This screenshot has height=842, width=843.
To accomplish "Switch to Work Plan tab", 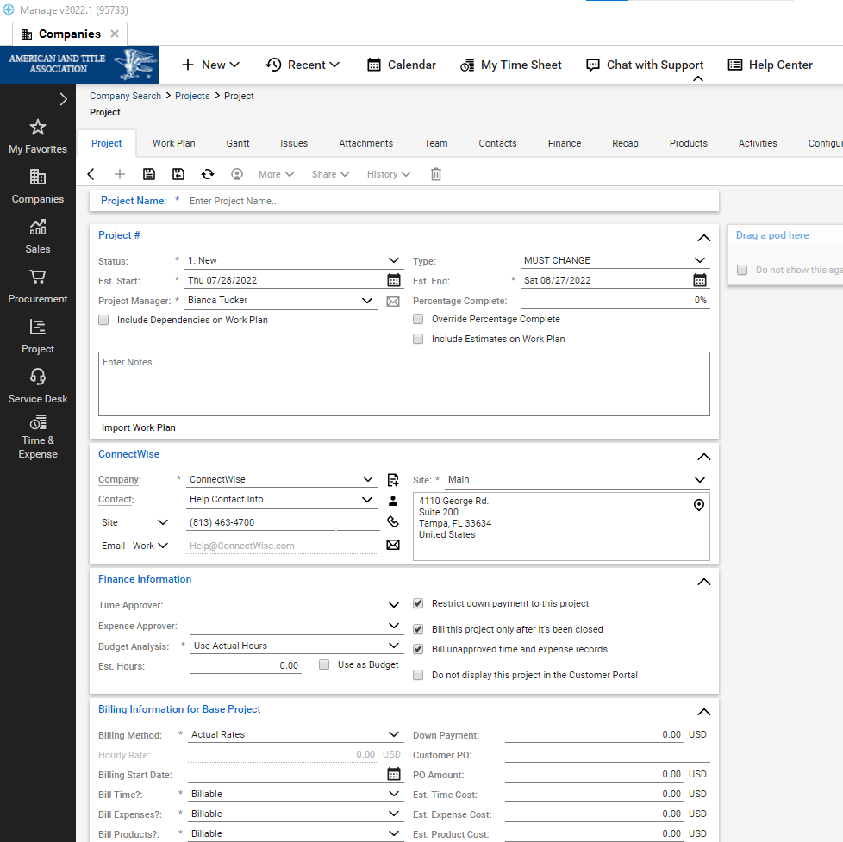I will coord(173,144).
